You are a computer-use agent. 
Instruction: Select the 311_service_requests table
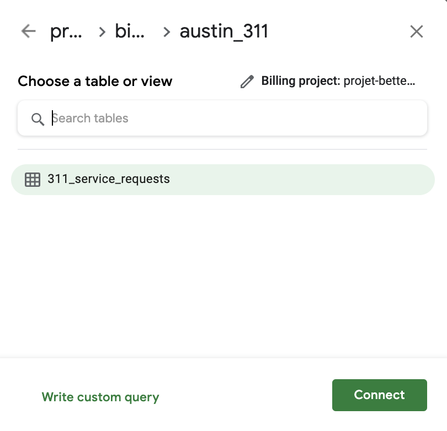(108, 179)
